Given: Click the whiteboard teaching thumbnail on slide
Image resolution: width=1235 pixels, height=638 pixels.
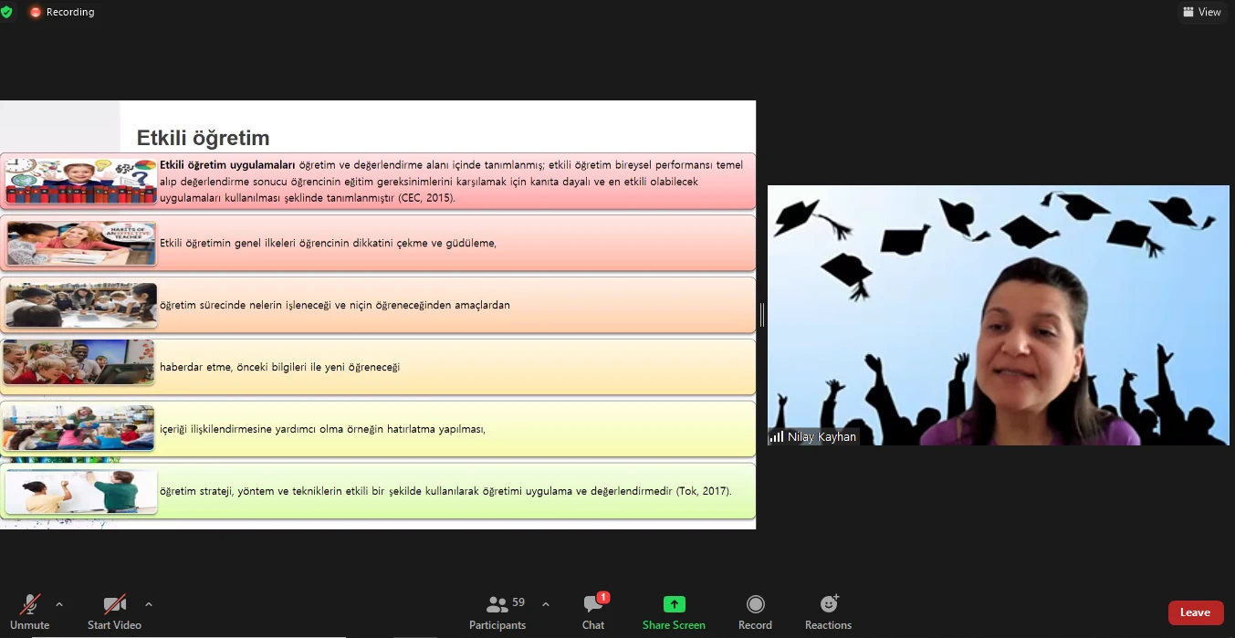Looking at the screenshot, I should tap(80, 491).
